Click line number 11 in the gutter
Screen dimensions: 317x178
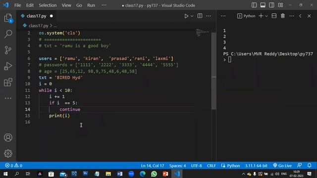(28, 90)
